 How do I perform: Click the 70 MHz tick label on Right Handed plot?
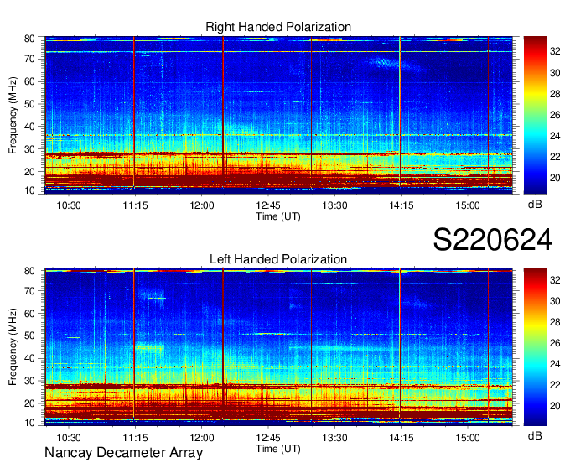[29, 59]
